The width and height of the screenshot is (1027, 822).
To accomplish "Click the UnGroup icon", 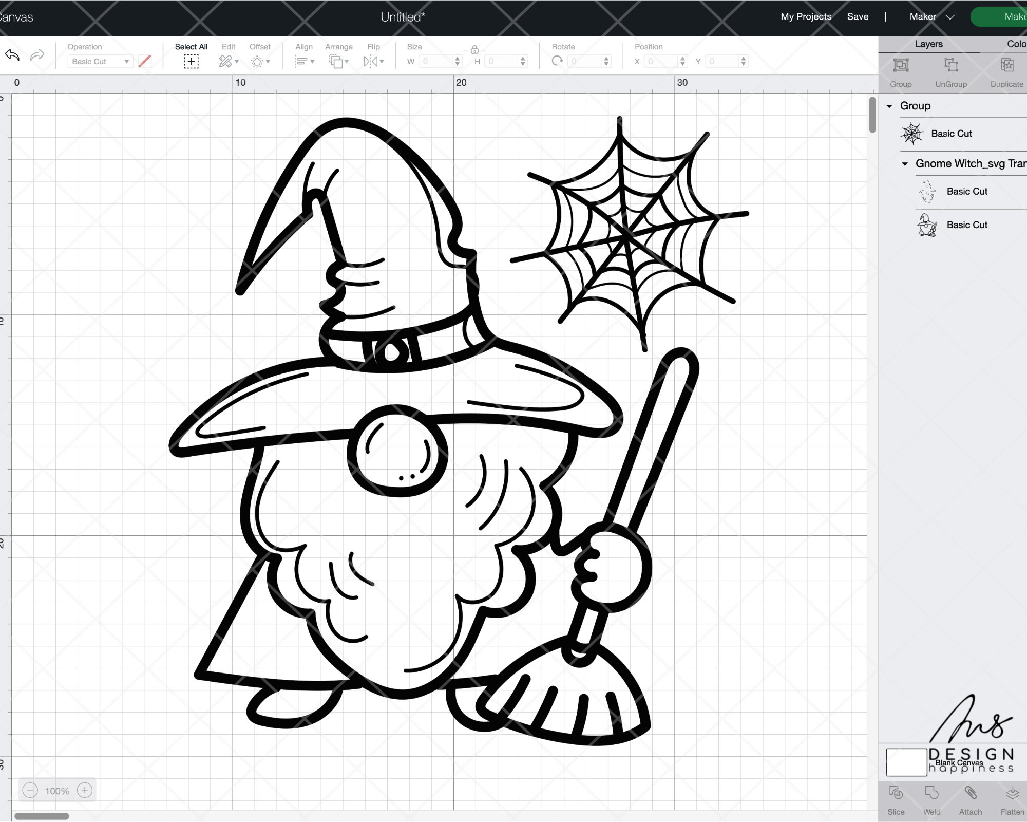I will (x=952, y=65).
